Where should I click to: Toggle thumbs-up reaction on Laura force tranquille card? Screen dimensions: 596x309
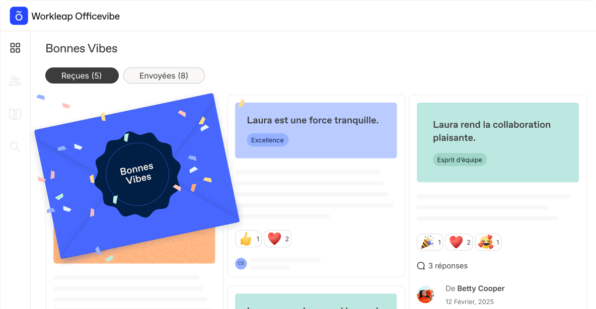pyautogui.click(x=248, y=239)
